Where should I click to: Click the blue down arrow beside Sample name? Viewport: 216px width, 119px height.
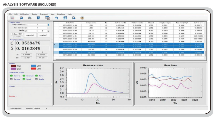click(x=49, y=25)
